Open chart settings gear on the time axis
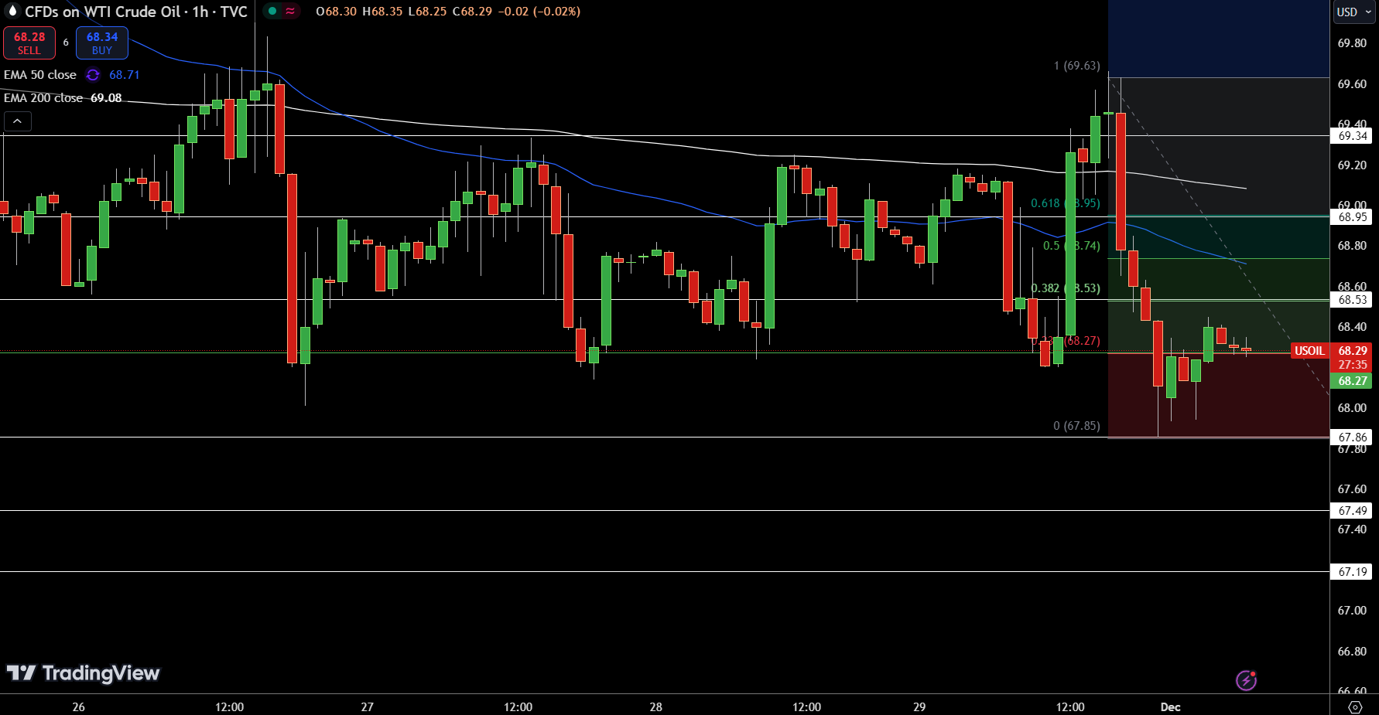 (x=1355, y=706)
